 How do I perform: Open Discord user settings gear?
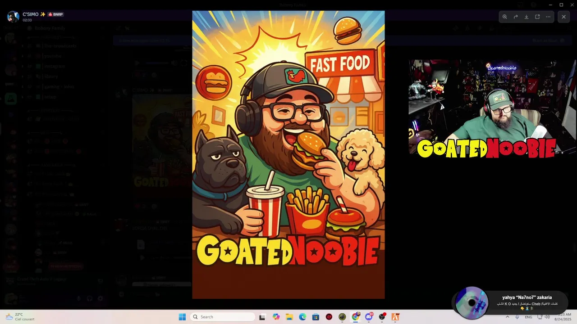pos(100,298)
